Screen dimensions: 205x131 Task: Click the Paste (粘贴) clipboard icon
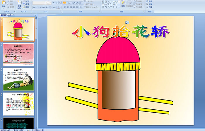pos(4,3)
